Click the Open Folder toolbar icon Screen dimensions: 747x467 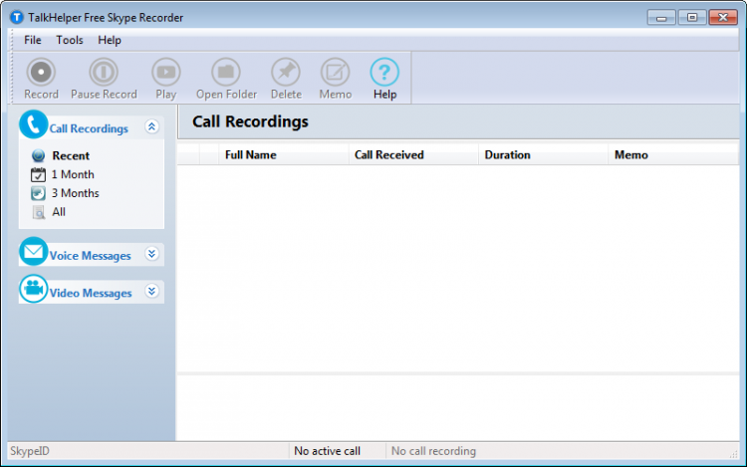(x=226, y=72)
